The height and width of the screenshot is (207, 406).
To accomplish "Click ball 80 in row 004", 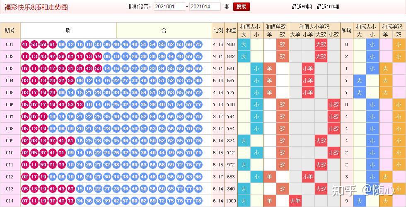I will click(x=198, y=80).
